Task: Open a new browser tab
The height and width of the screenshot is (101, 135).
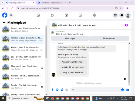Action: click(70, 3)
